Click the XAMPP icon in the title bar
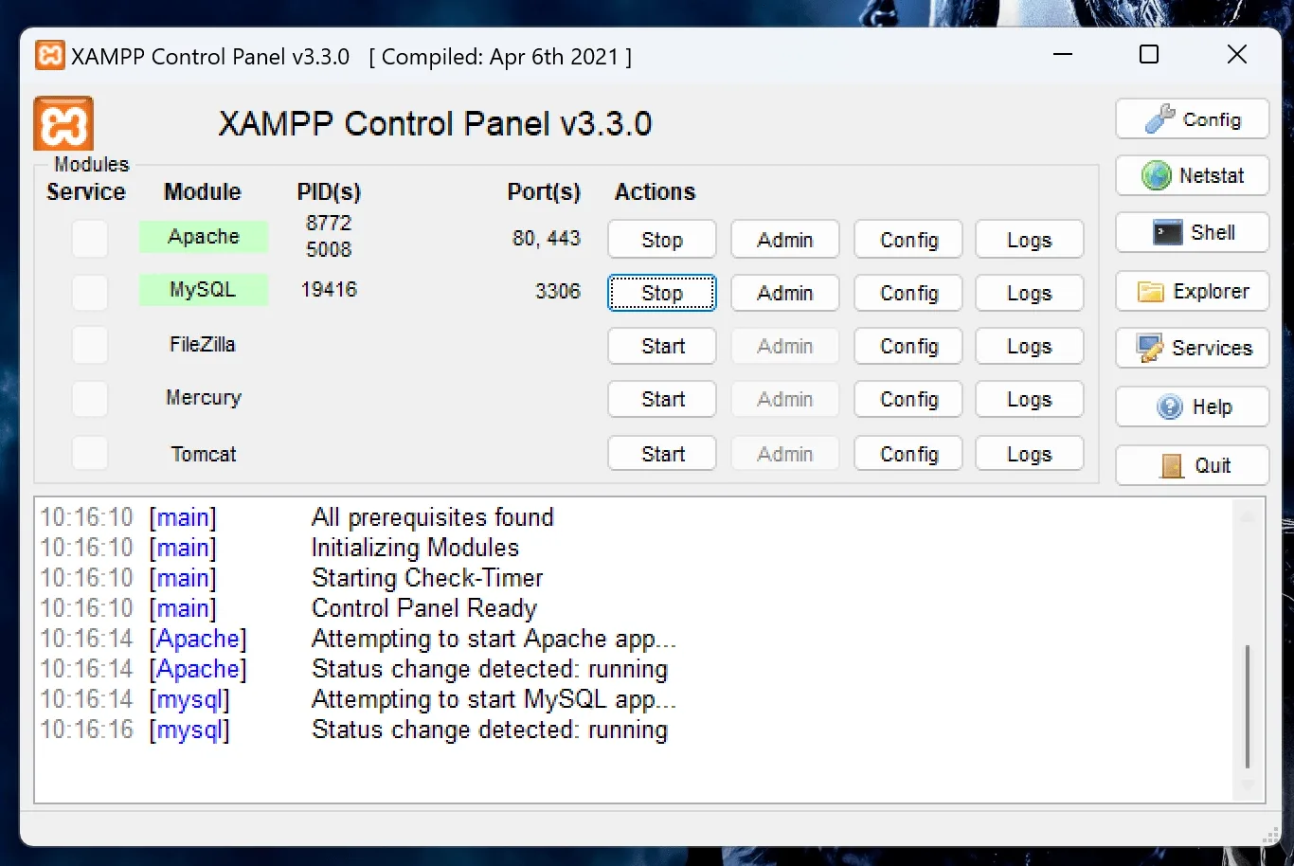The image size is (1294, 866). coord(50,56)
